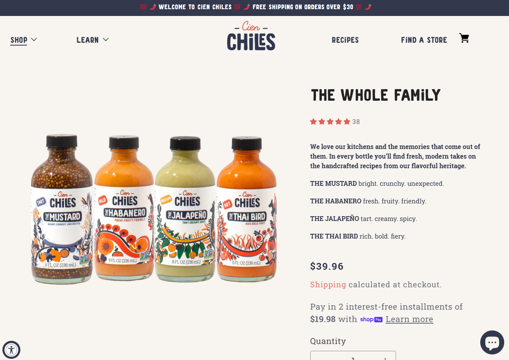
Task: Click the chevron beside Shop
Action: (x=34, y=40)
